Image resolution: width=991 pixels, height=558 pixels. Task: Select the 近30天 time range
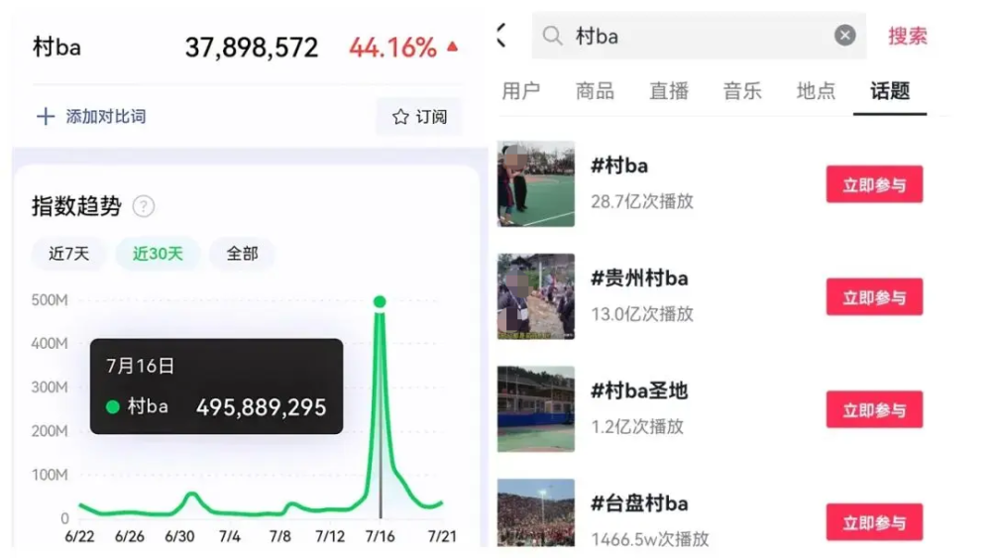click(158, 254)
